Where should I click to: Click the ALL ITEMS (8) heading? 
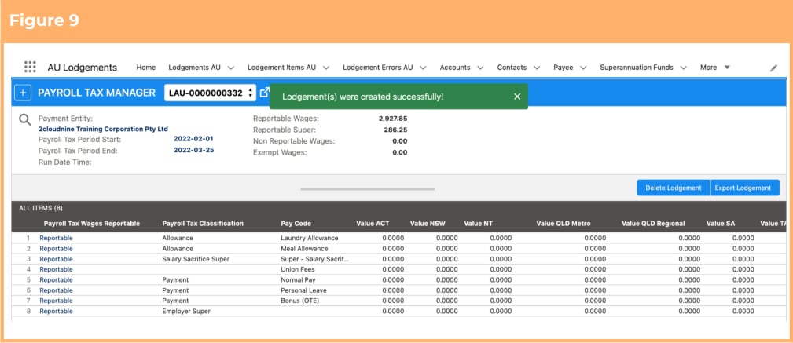coord(40,208)
